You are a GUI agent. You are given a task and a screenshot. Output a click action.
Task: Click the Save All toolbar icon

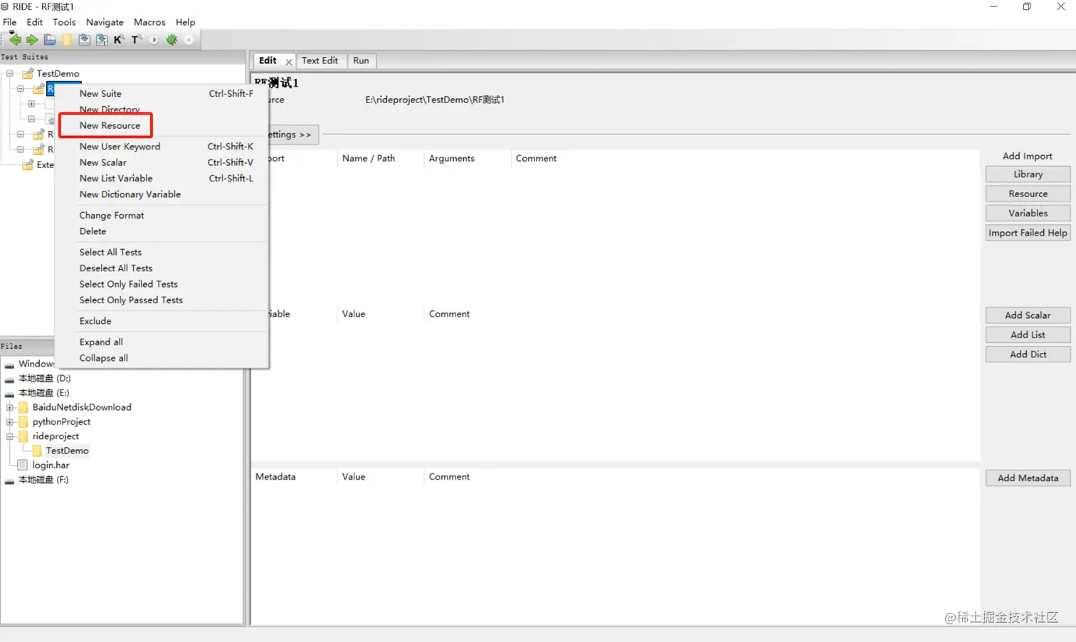coord(102,40)
